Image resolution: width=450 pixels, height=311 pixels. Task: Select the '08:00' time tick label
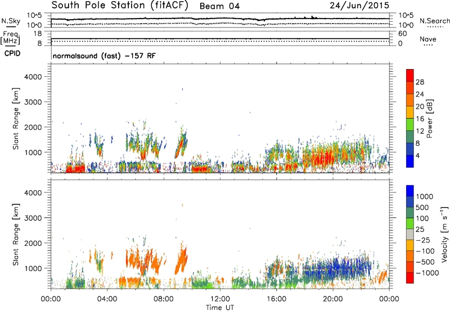[164, 299]
